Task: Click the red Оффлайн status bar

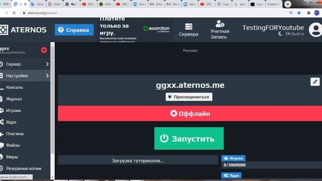Action: click(190, 114)
